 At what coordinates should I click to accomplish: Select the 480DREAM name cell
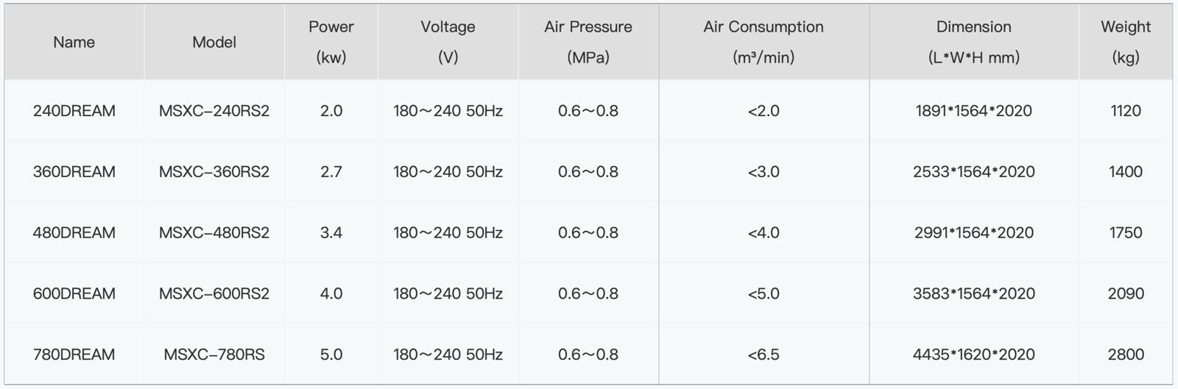coord(74,233)
